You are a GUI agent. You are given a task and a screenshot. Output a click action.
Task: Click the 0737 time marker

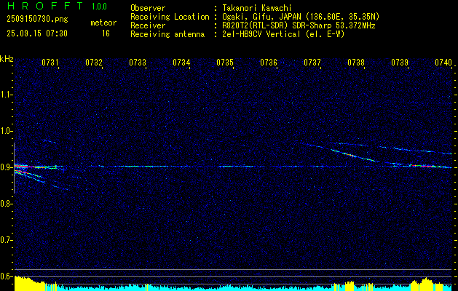click(x=312, y=63)
